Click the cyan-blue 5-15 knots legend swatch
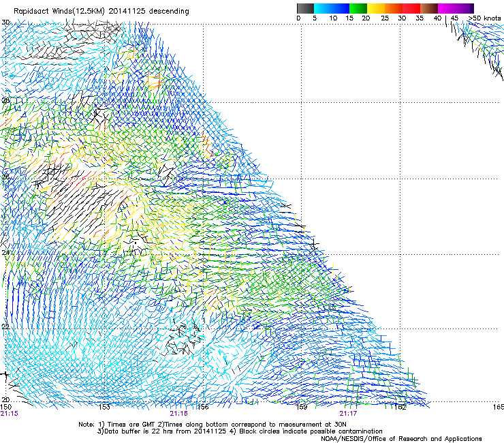Image resolution: width=504 pixels, height=443 pixels. click(332, 8)
